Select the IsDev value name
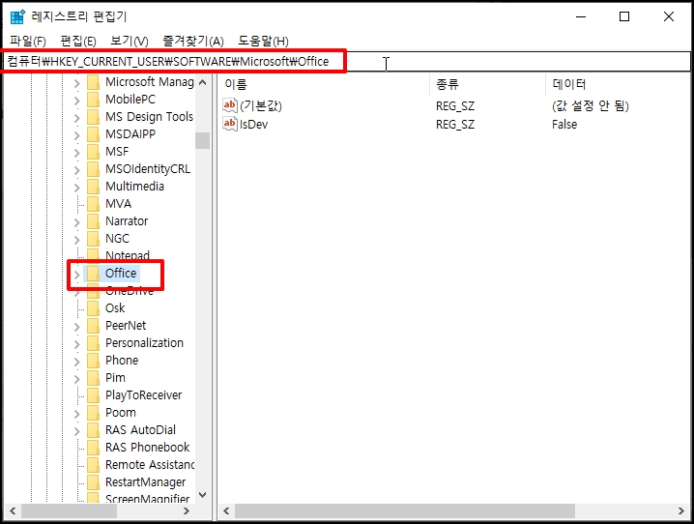The width and height of the screenshot is (694, 524). point(253,125)
